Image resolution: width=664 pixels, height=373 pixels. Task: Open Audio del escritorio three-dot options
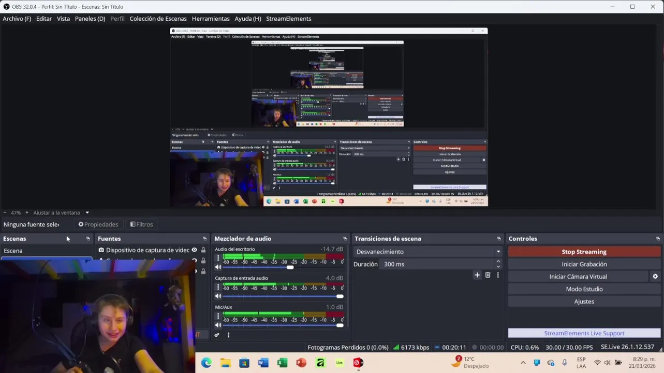coord(218,258)
